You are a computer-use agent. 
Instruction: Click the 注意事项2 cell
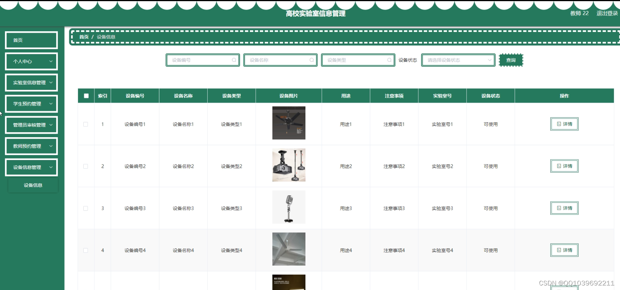point(394,166)
